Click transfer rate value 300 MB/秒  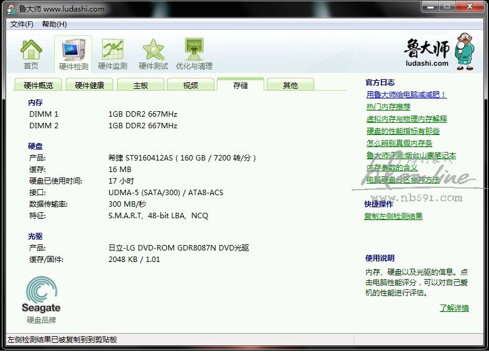[127, 204]
